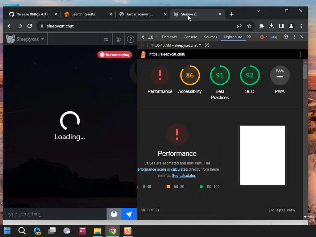
Task: Open a new browser tab
Action: (x=232, y=14)
